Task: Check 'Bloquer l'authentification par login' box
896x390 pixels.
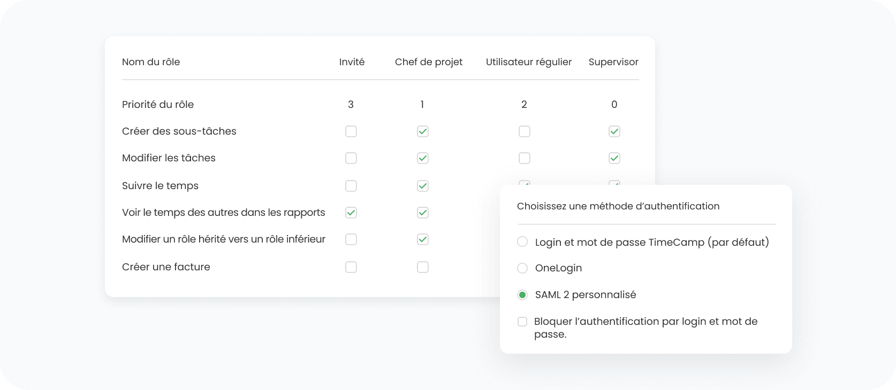Action: (522, 322)
